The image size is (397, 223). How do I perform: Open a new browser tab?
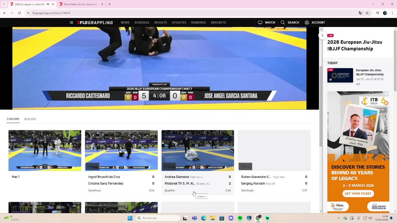(x=109, y=4)
